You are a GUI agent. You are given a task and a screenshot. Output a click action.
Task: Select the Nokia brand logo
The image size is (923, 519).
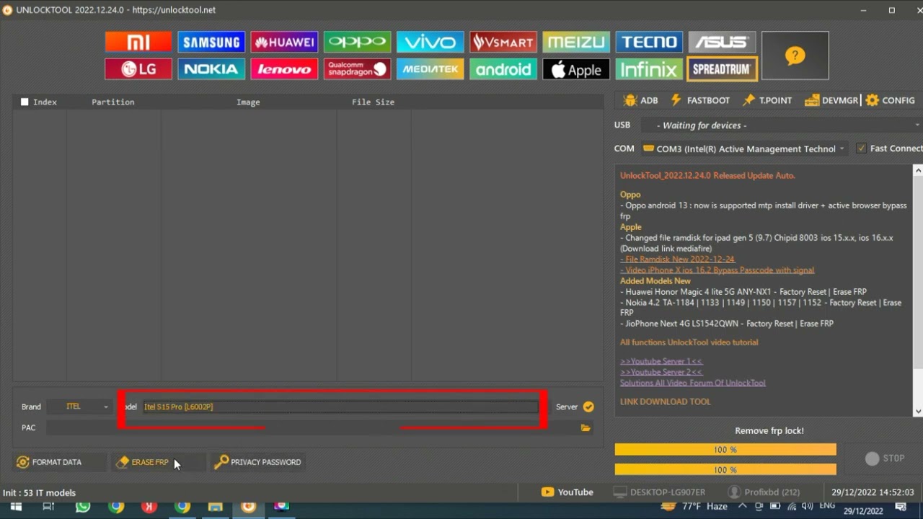(x=211, y=69)
